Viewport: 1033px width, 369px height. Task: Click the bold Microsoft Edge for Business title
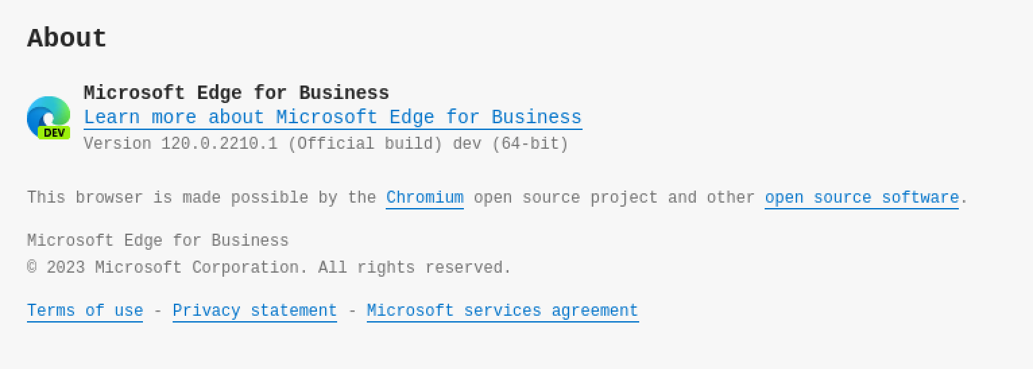point(236,93)
